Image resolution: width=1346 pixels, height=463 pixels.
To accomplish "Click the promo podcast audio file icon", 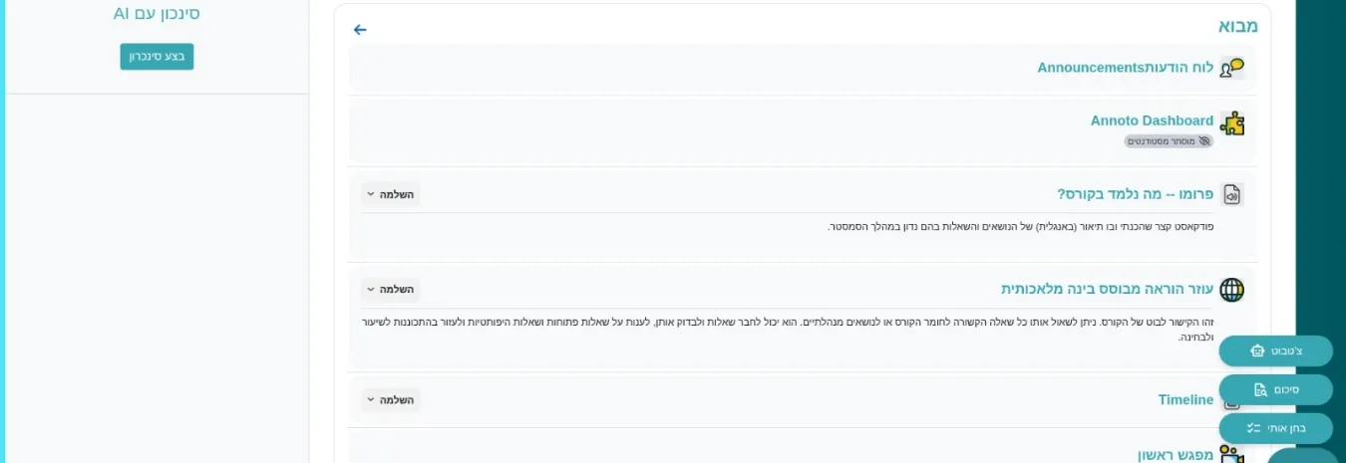I will pos(1232,194).
